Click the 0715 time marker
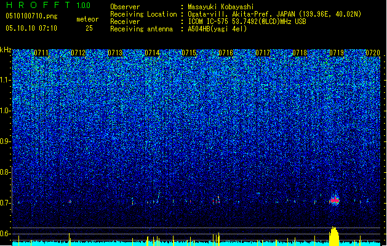The height and width of the screenshot is (246, 387). [189, 53]
